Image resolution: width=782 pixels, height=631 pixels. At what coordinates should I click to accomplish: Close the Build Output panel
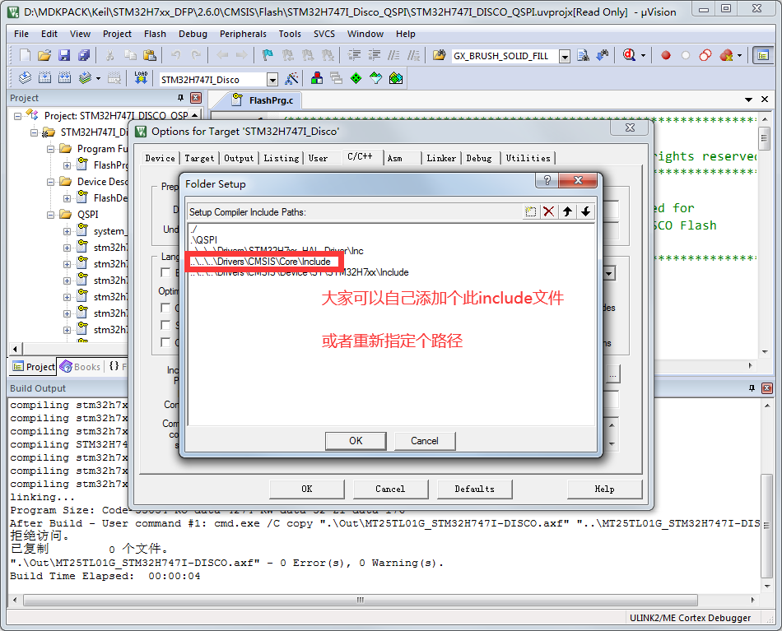pos(767,388)
